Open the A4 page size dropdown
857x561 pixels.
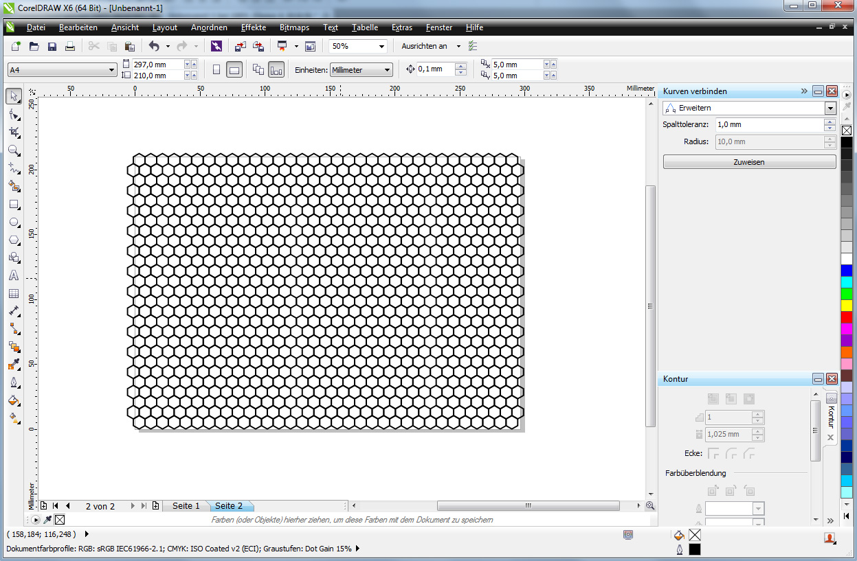tap(112, 69)
